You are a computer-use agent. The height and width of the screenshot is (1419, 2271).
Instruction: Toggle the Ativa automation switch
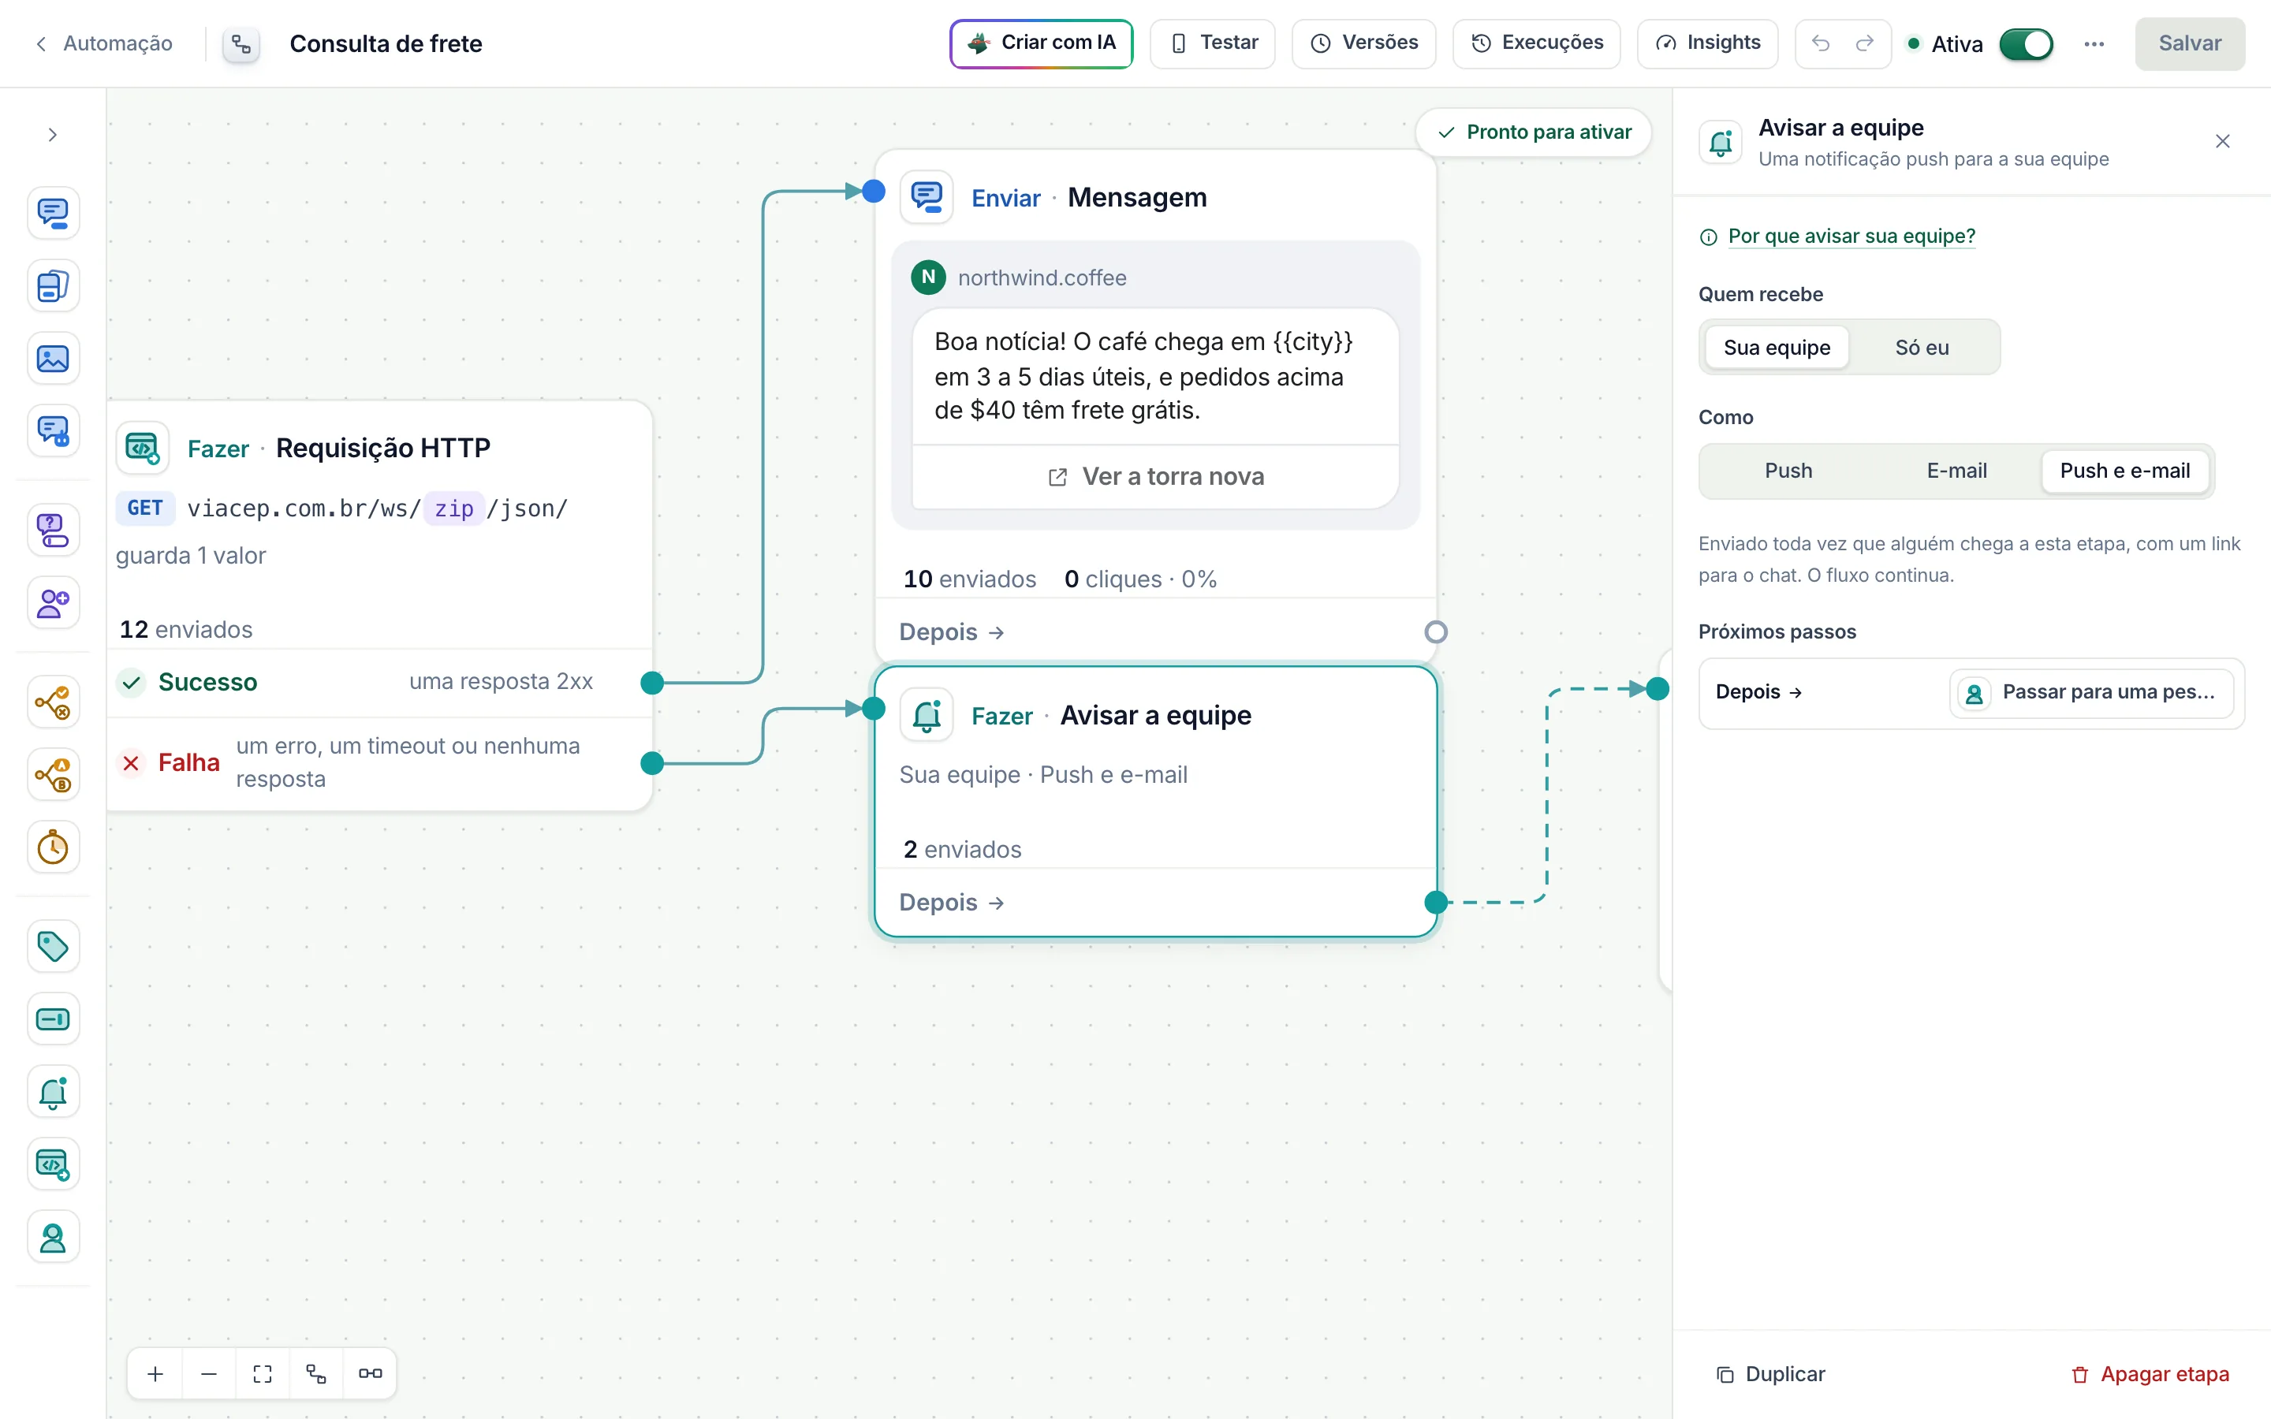pyautogui.click(x=2026, y=44)
